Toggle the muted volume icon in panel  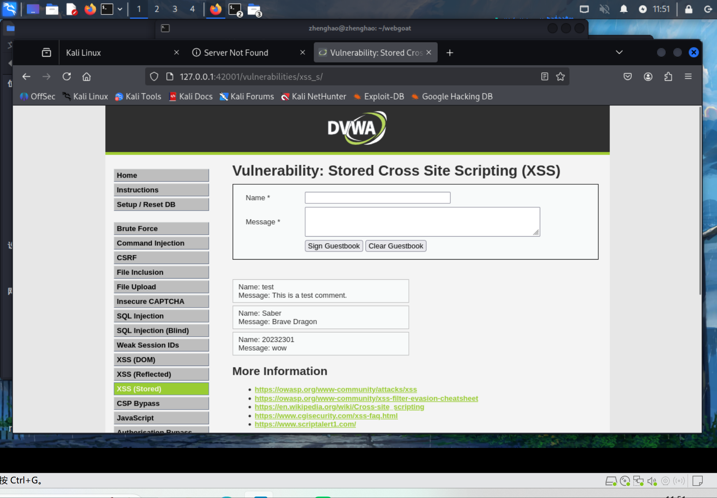click(604, 9)
